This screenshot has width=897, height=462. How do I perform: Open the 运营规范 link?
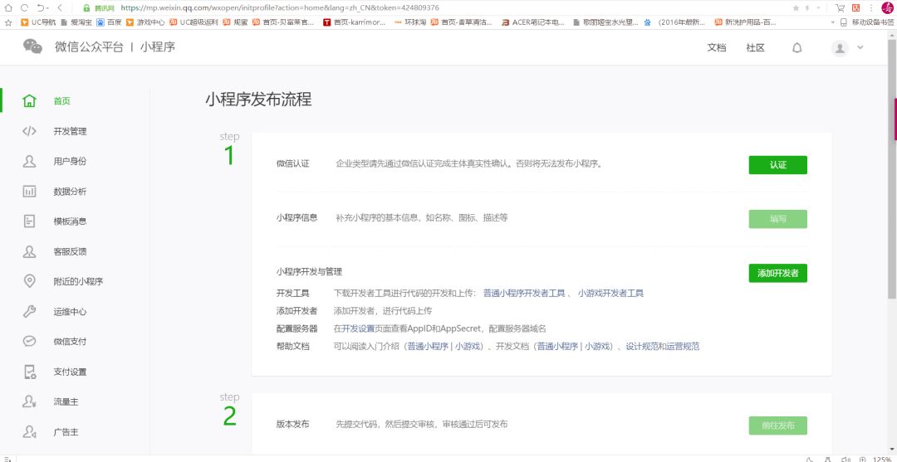pos(683,346)
